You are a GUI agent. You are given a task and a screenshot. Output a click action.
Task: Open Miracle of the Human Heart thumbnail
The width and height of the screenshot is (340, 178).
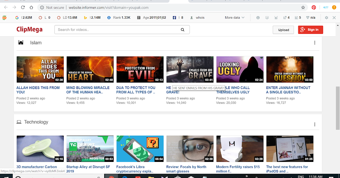point(90,70)
